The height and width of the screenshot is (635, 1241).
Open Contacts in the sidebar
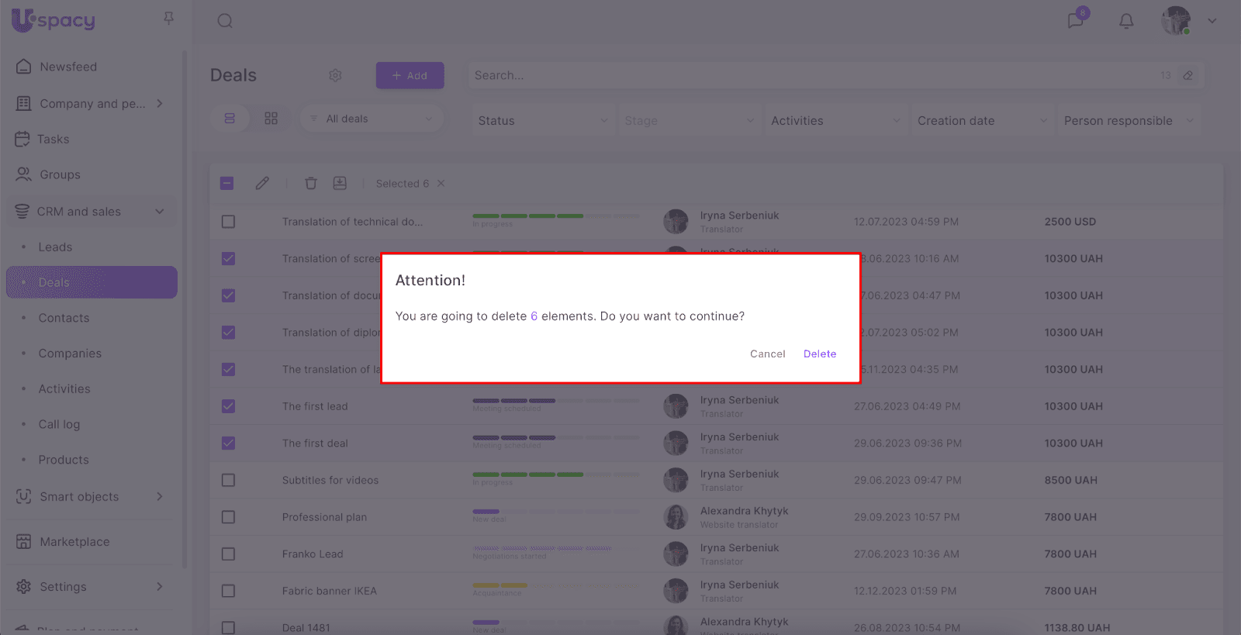[x=64, y=318]
